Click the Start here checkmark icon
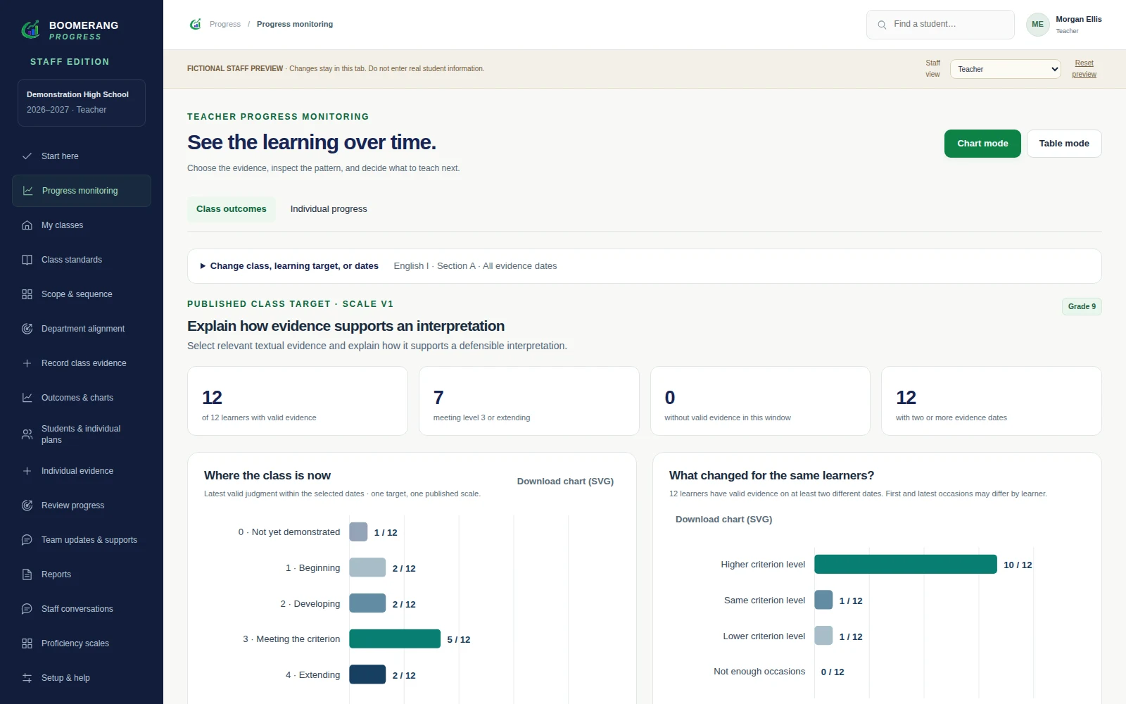Image resolution: width=1126 pixels, height=704 pixels. [27, 156]
